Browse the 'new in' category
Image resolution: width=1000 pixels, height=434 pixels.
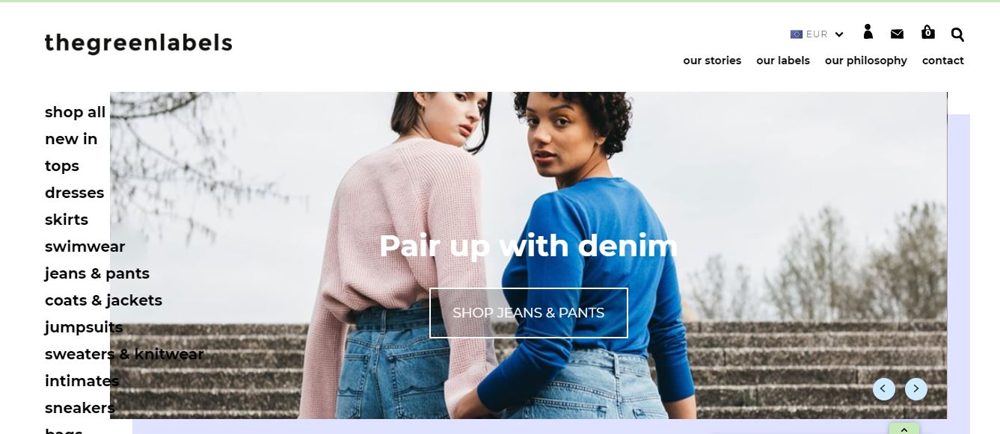click(x=71, y=139)
